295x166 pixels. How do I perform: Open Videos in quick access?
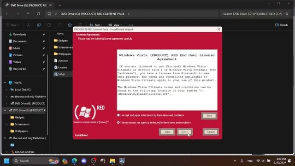(x=17, y=62)
